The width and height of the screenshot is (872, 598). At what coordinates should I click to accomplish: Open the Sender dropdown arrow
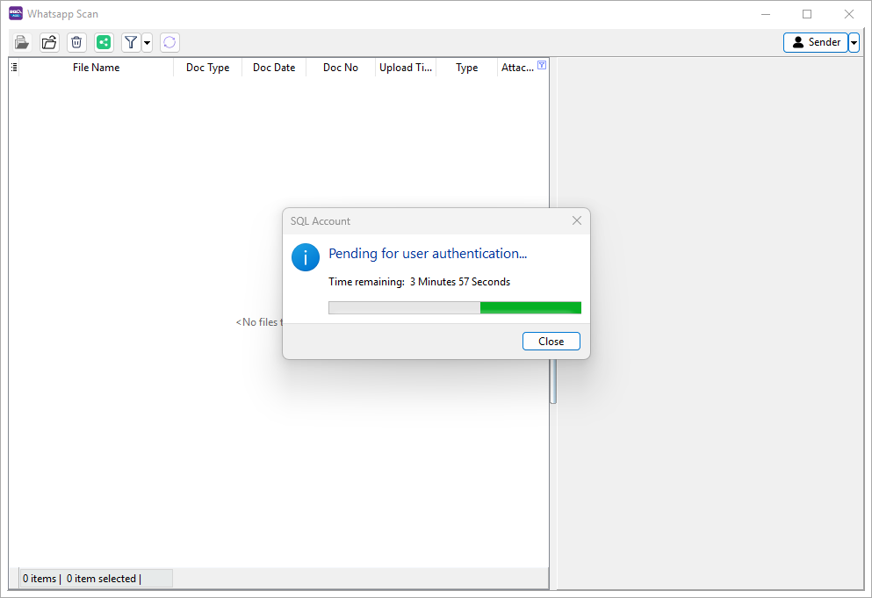coord(854,42)
